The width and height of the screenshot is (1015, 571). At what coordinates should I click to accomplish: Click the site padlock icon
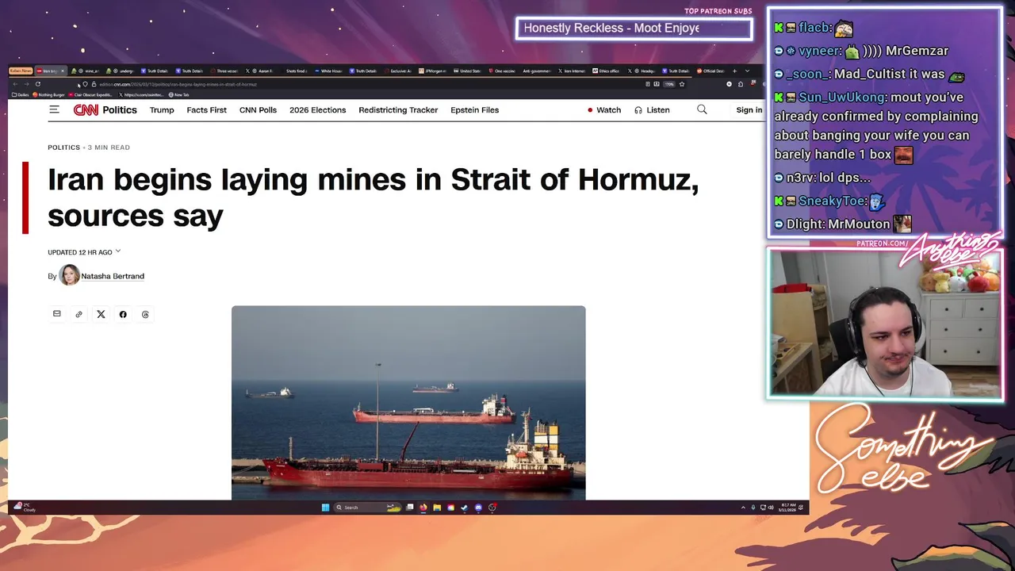[x=94, y=84]
